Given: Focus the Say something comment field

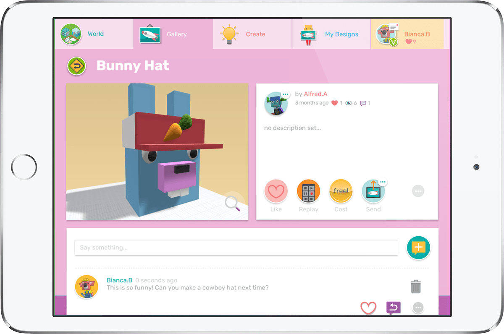Looking at the screenshot, I should [x=236, y=248].
